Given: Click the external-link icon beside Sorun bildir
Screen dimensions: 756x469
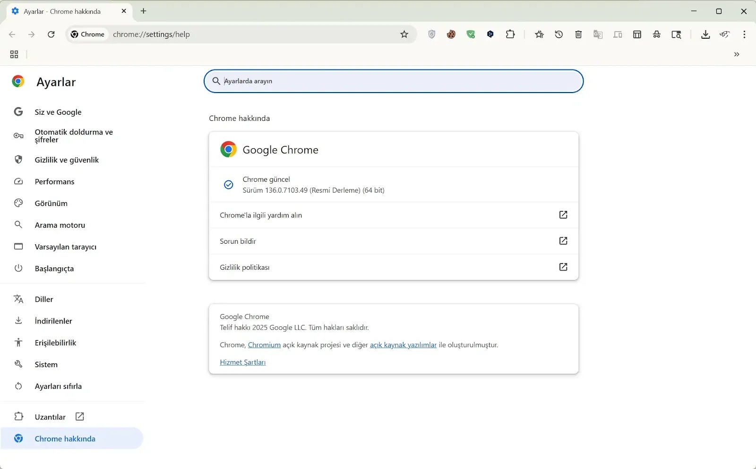Looking at the screenshot, I should click(x=563, y=241).
